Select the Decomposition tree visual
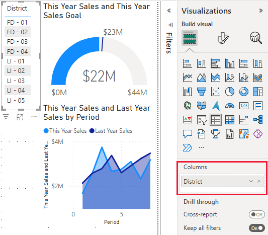This screenshot has height=235, width=268. click(258, 120)
